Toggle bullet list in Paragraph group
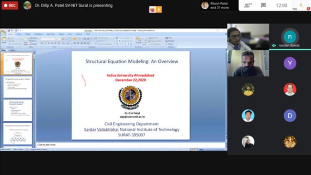 tap(75, 39)
